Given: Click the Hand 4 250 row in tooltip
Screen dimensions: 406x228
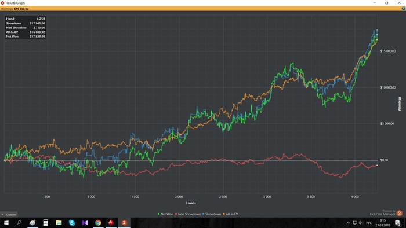Looking at the screenshot, I should coord(26,19).
